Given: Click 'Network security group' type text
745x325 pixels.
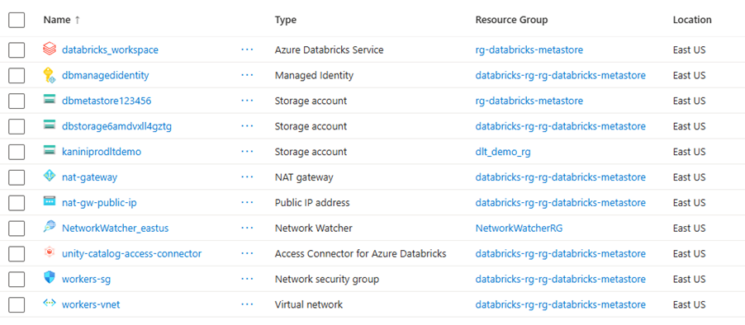Looking at the screenshot, I should point(327,279).
